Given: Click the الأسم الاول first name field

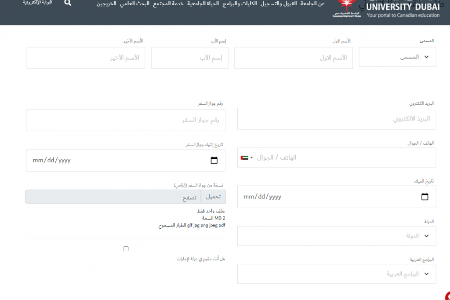Looking at the screenshot, I should pos(293,58).
